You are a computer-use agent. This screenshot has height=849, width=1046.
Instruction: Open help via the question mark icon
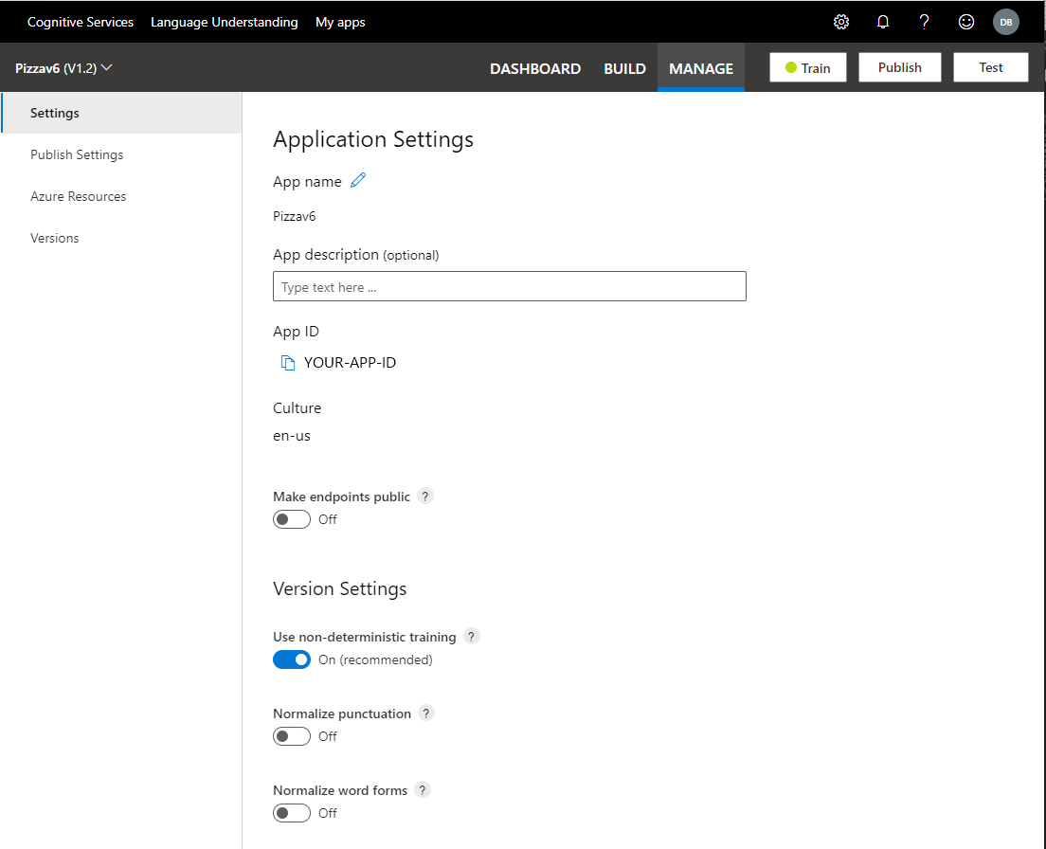click(x=924, y=21)
